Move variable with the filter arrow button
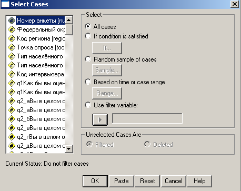 pyautogui.click(x=100, y=119)
